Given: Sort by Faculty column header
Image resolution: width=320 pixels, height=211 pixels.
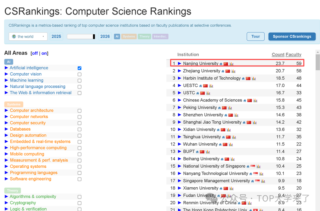Looking at the screenshot, I should point(293,54).
